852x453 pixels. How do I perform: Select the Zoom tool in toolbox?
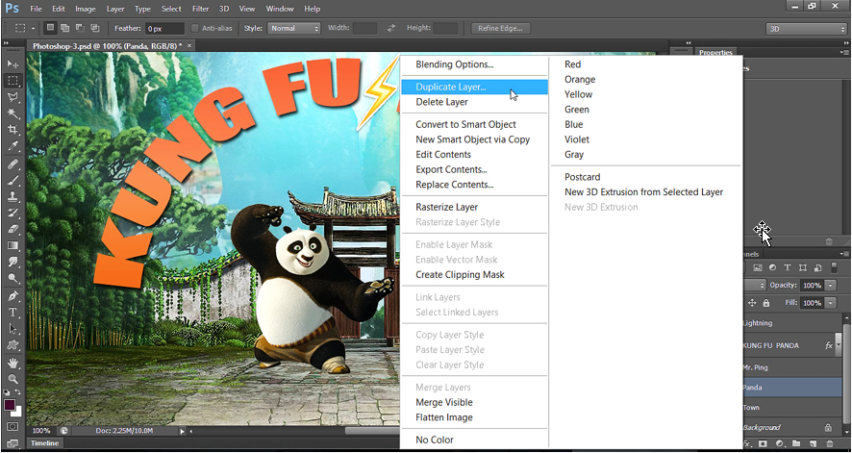[13, 379]
